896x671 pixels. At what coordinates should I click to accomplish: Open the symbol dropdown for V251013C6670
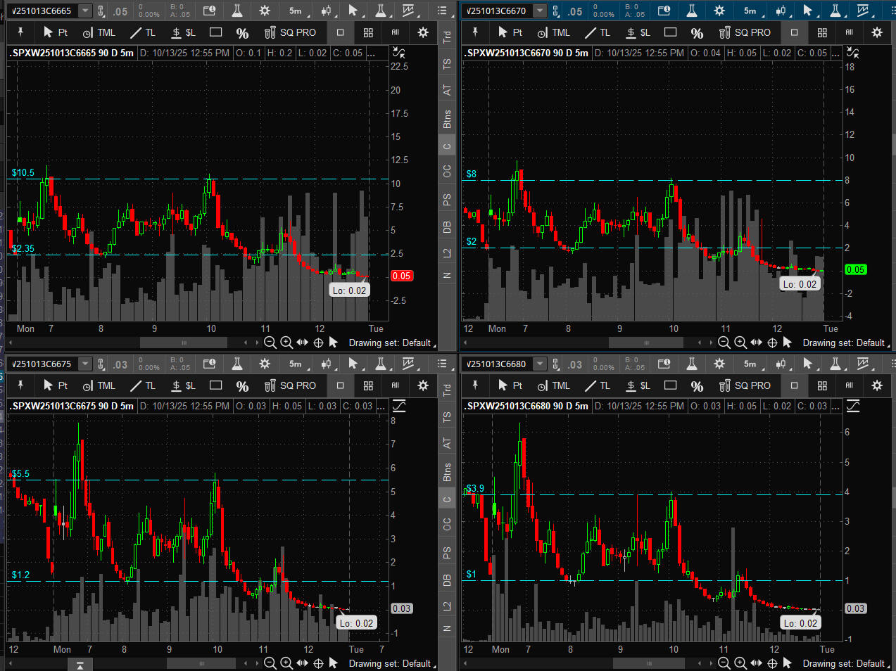coord(540,11)
